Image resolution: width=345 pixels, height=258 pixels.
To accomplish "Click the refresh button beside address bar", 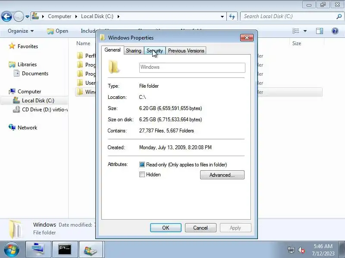I will point(232,16).
